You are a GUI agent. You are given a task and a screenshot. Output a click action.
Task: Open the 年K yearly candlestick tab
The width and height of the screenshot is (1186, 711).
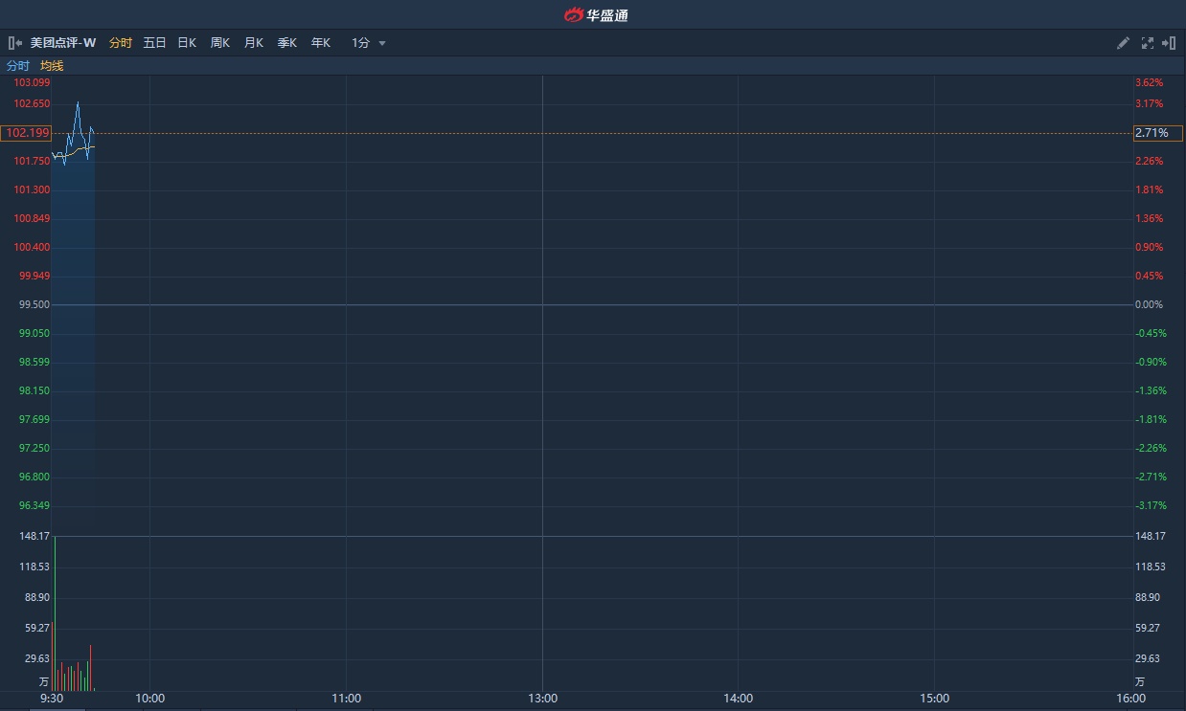[x=321, y=43]
